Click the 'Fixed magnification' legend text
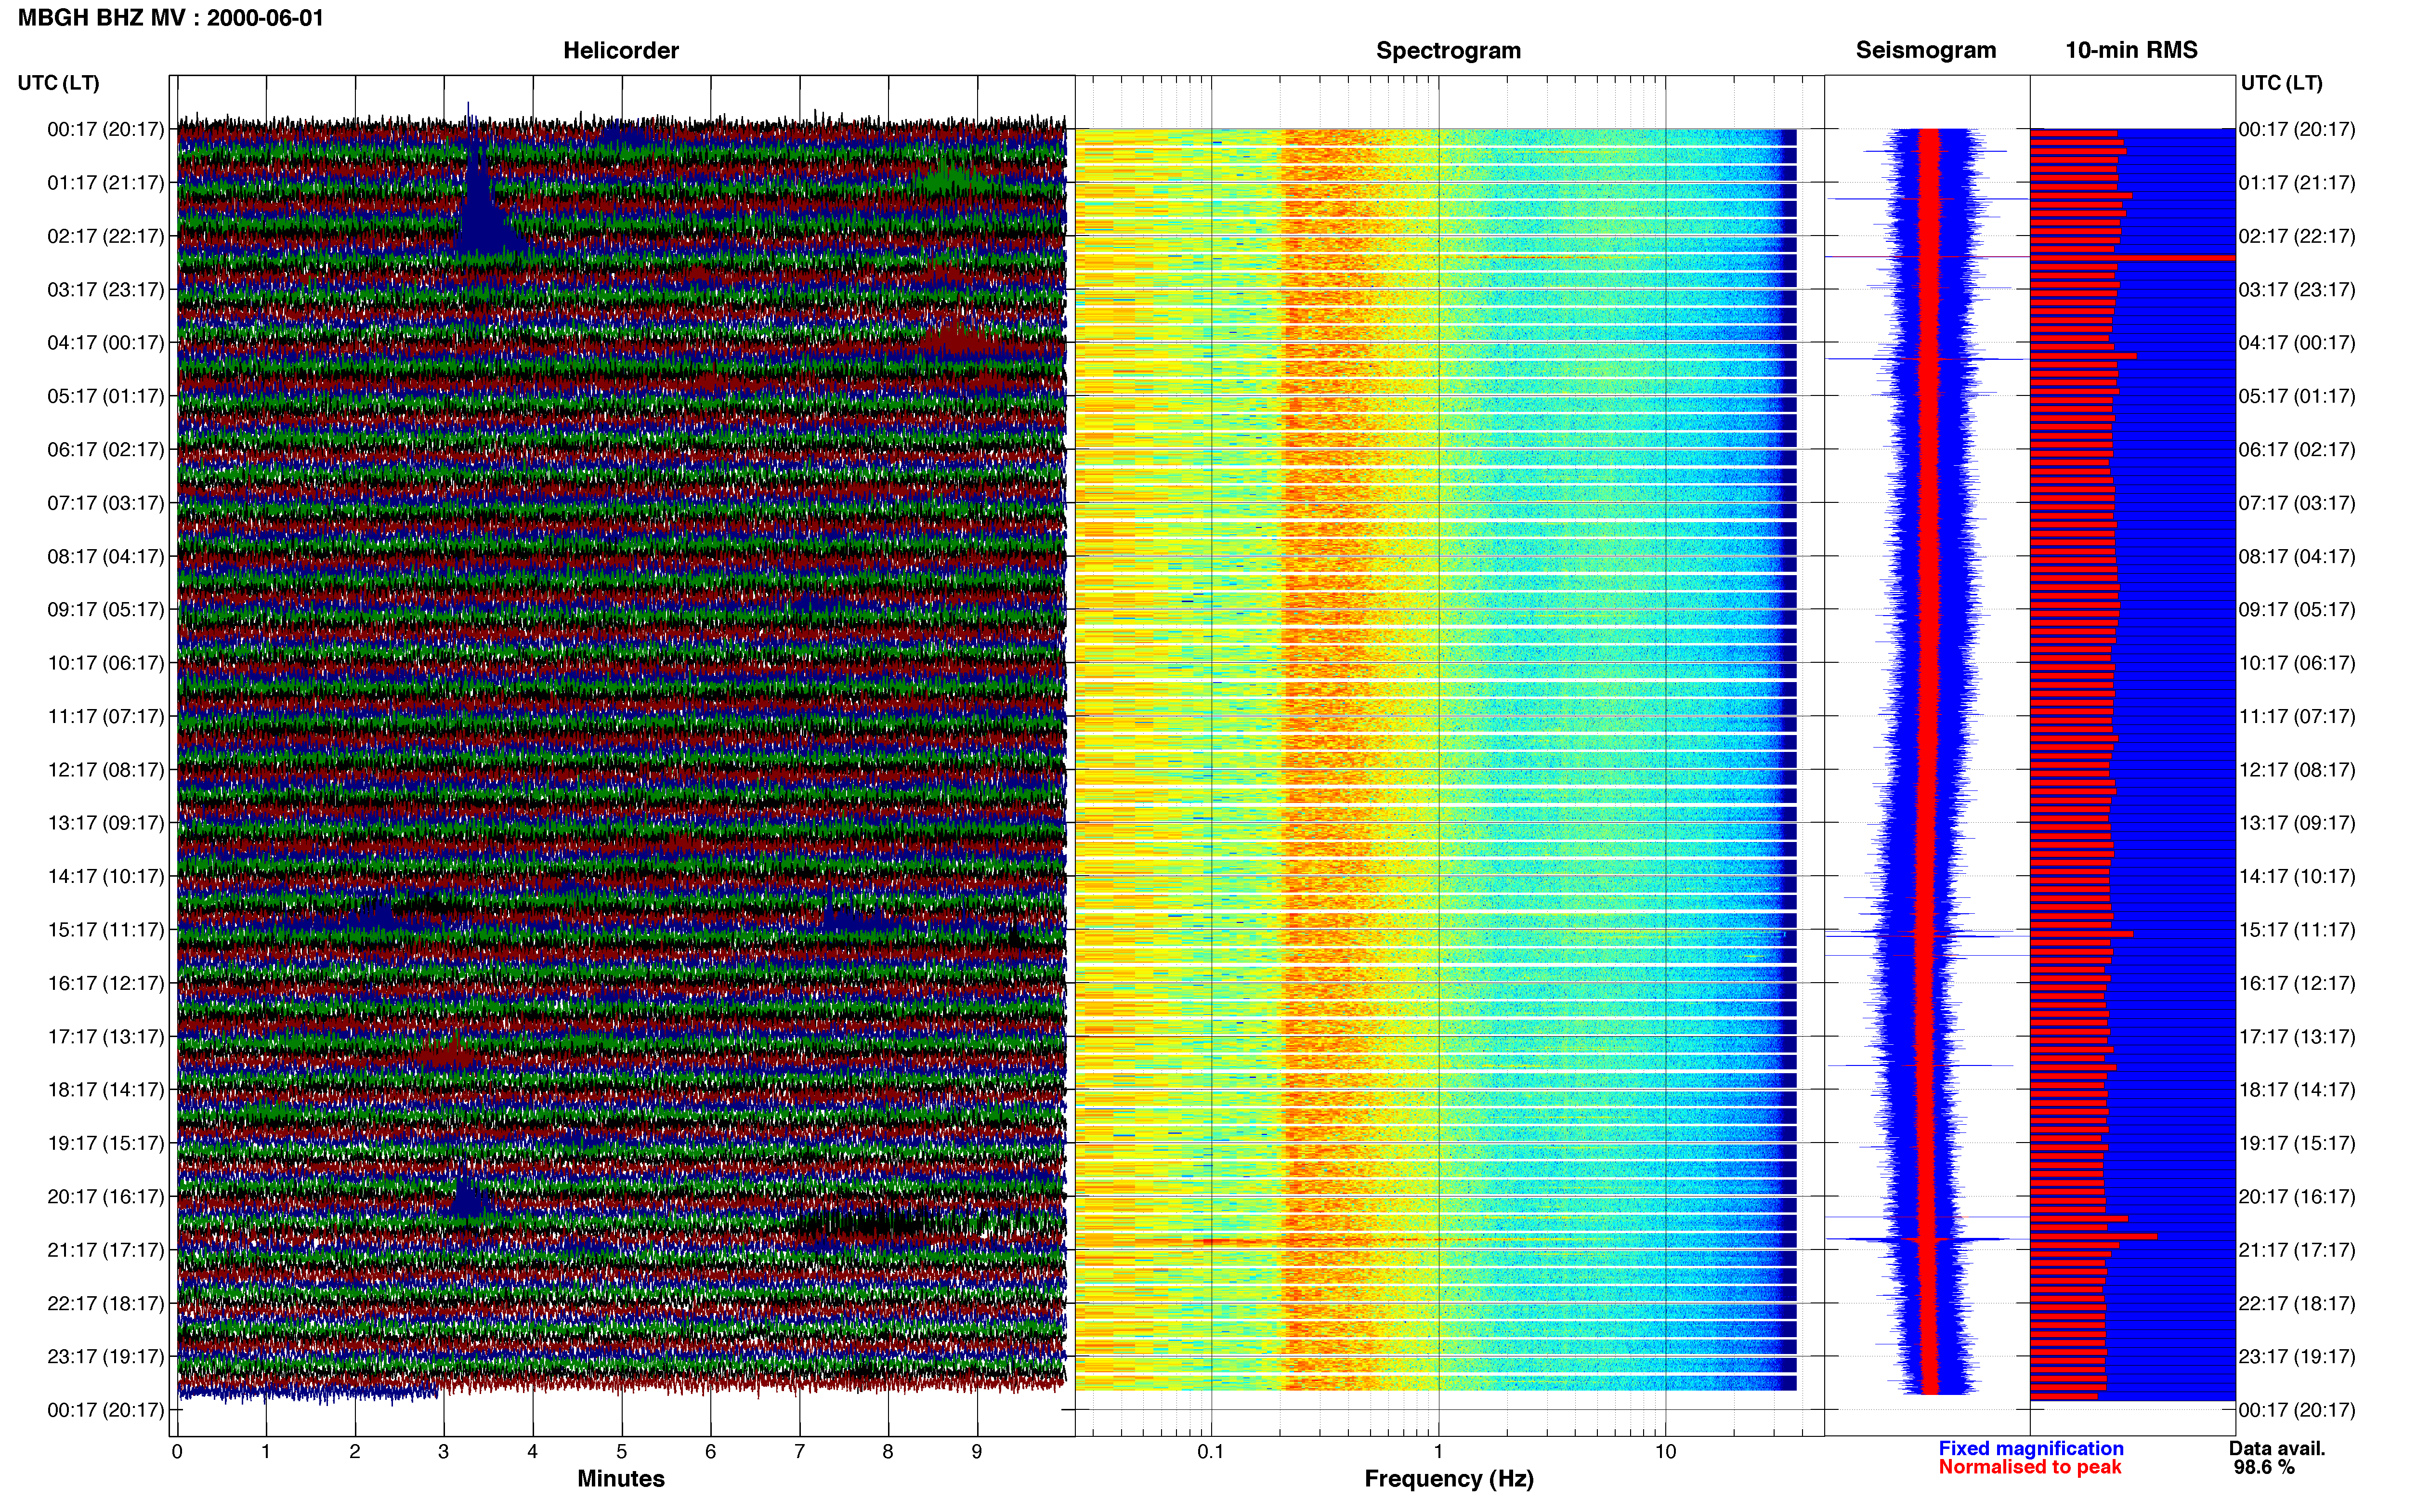Image resolution: width=2417 pixels, height=1512 pixels. pos(2030,1448)
